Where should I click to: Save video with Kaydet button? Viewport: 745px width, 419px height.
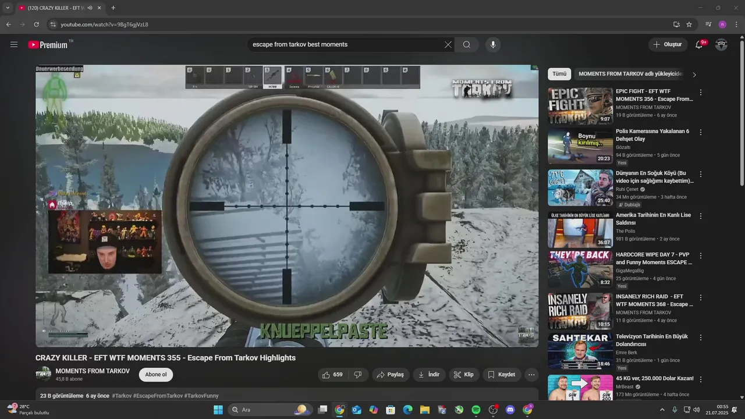502,375
